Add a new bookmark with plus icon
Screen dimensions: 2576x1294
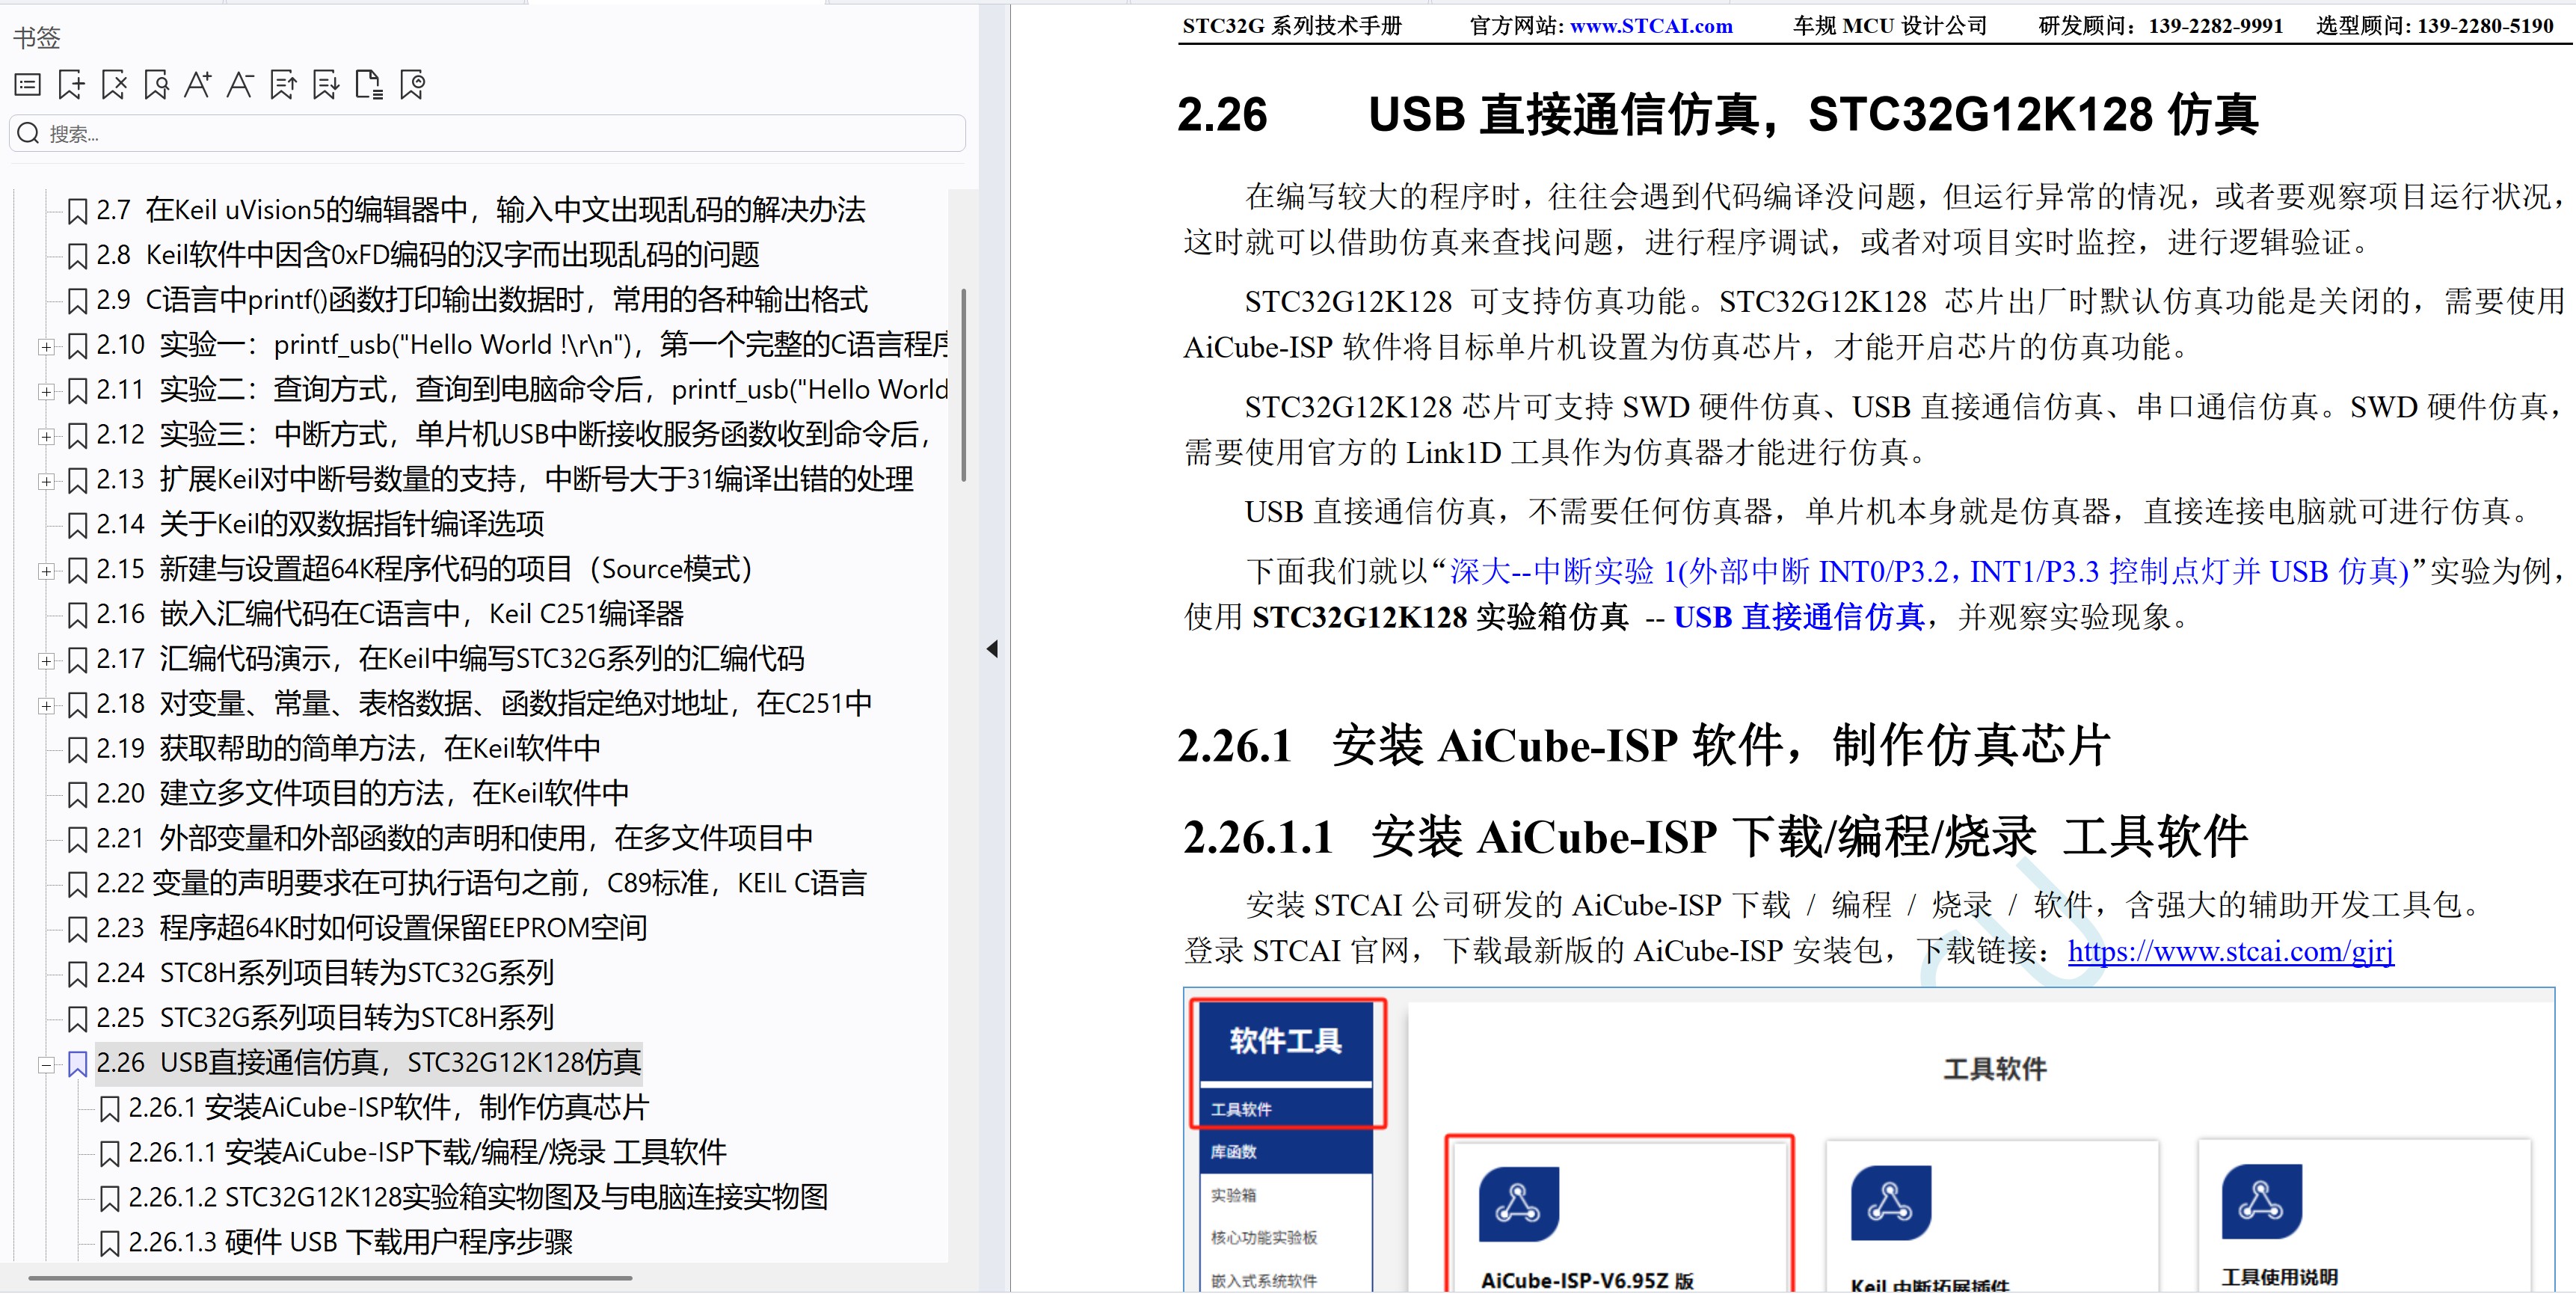click(71, 85)
